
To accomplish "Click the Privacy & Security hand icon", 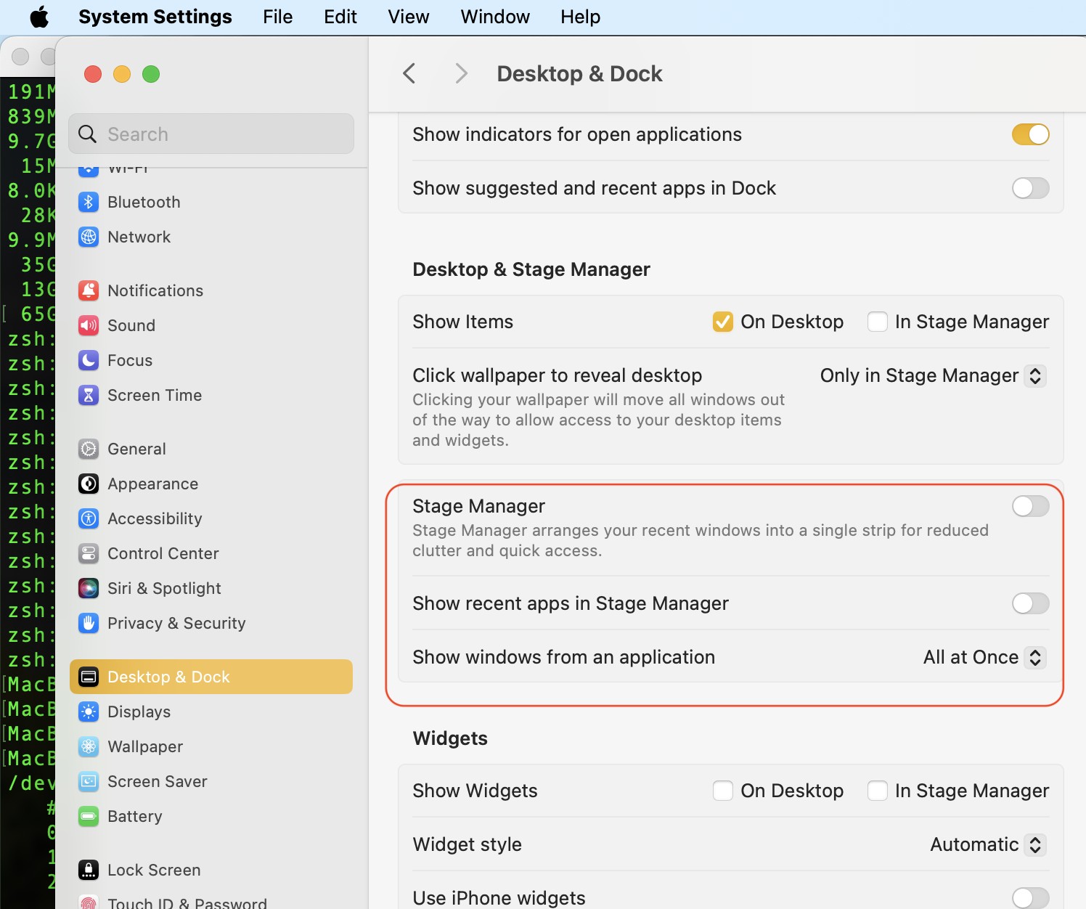I will point(89,623).
